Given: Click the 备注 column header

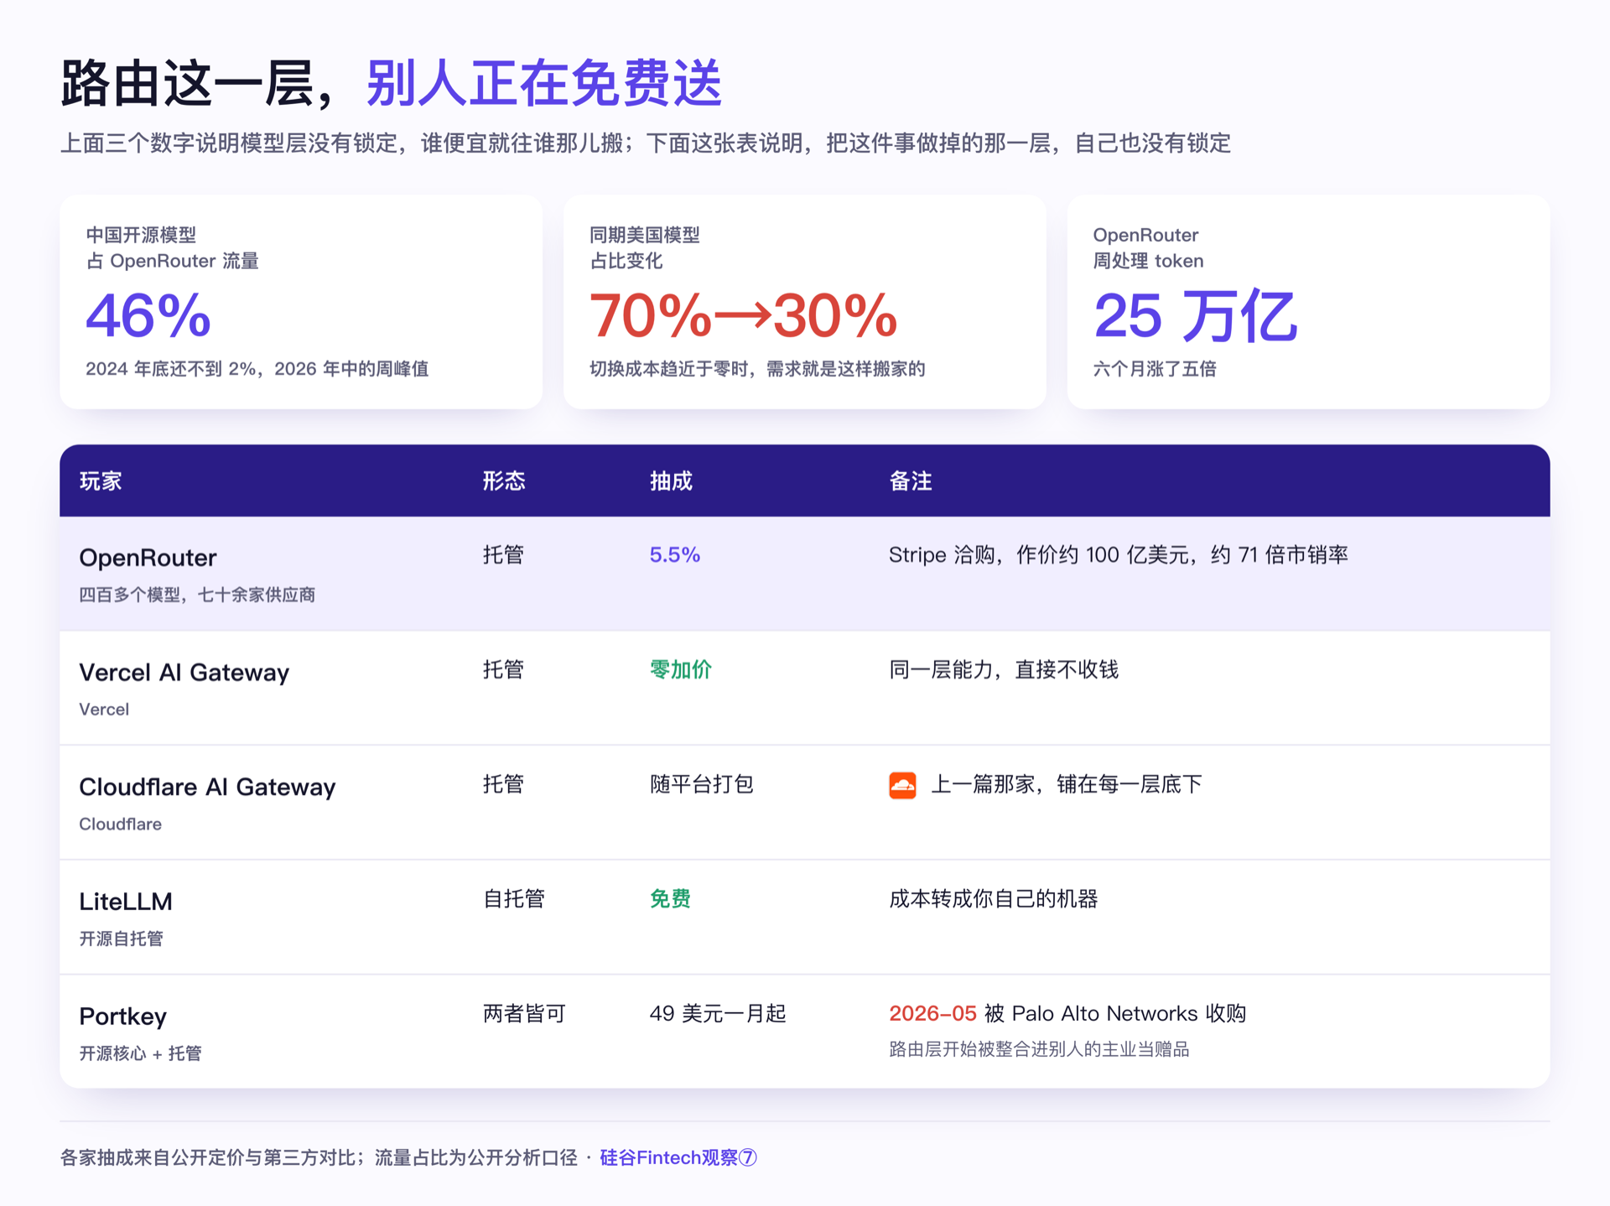Looking at the screenshot, I should [x=911, y=481].
